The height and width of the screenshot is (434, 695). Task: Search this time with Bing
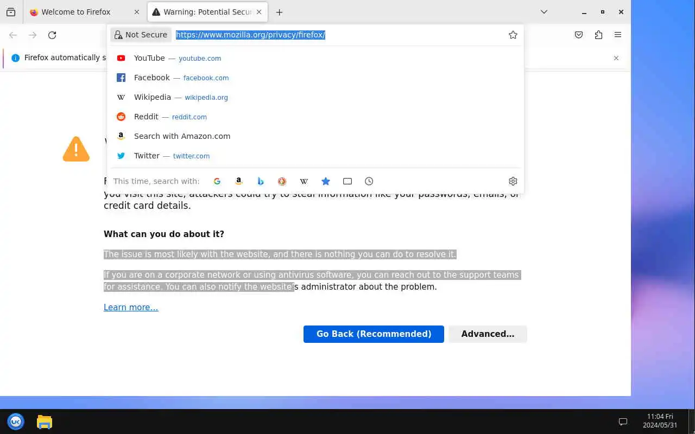coord(261,181)
